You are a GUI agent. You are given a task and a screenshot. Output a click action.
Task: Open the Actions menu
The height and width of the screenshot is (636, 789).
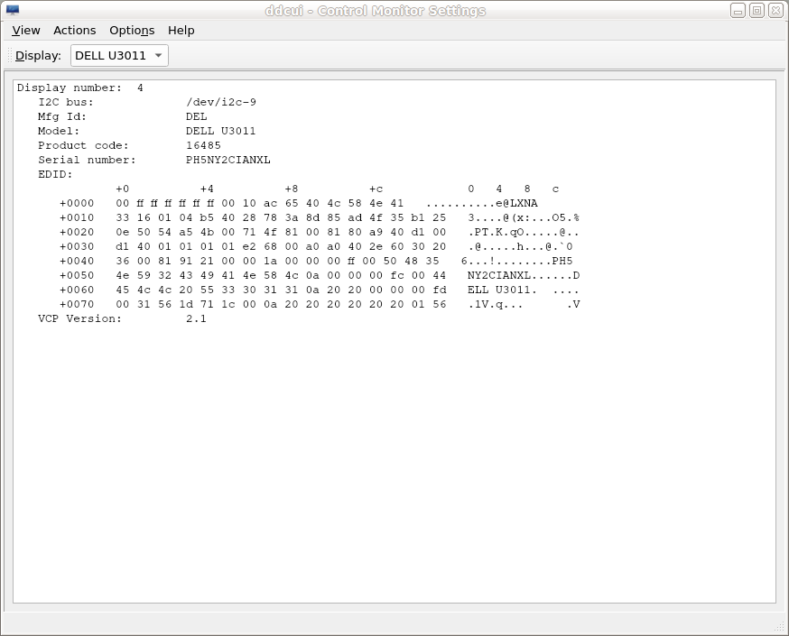coord(74,30)
